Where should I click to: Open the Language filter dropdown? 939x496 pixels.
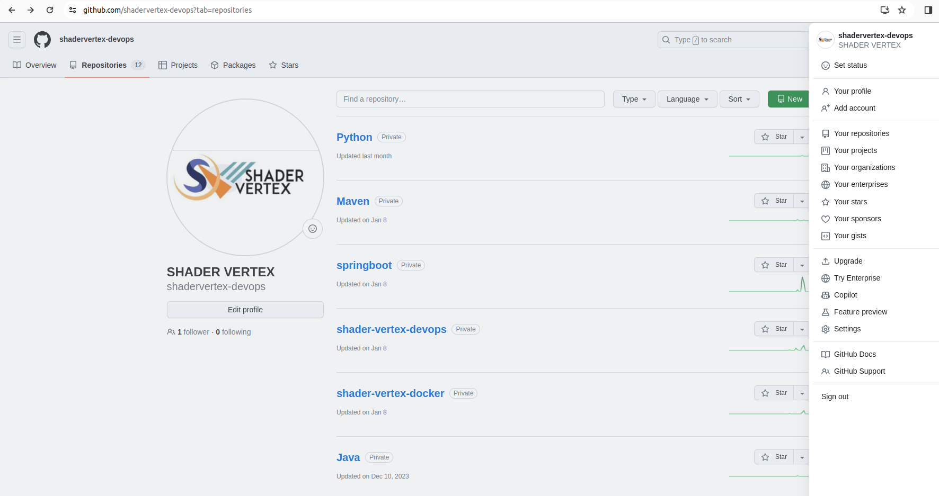click(x=687, y=99)
